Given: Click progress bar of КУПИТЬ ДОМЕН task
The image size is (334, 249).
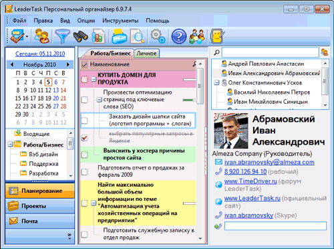Looking at the screenshot, I should click(x=189, y=80).
